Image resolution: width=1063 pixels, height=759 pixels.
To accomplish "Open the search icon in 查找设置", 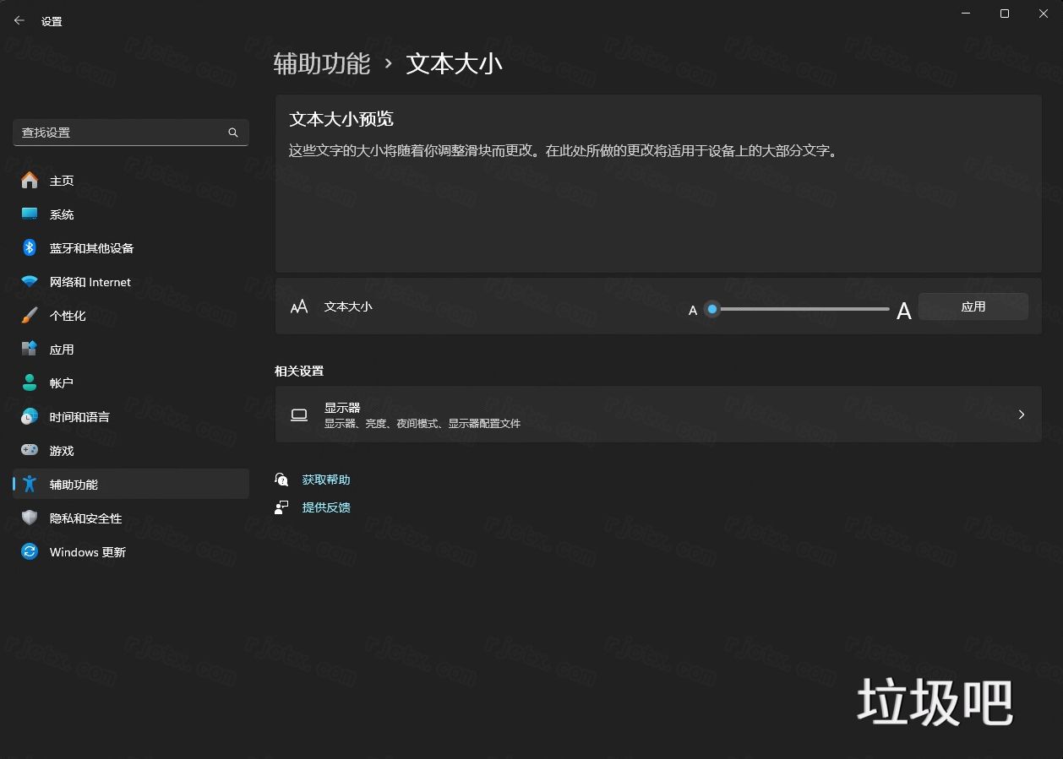I will click(232, 133).
